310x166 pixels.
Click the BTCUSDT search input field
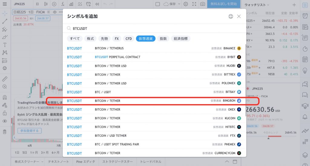click(x=154, y=28)
